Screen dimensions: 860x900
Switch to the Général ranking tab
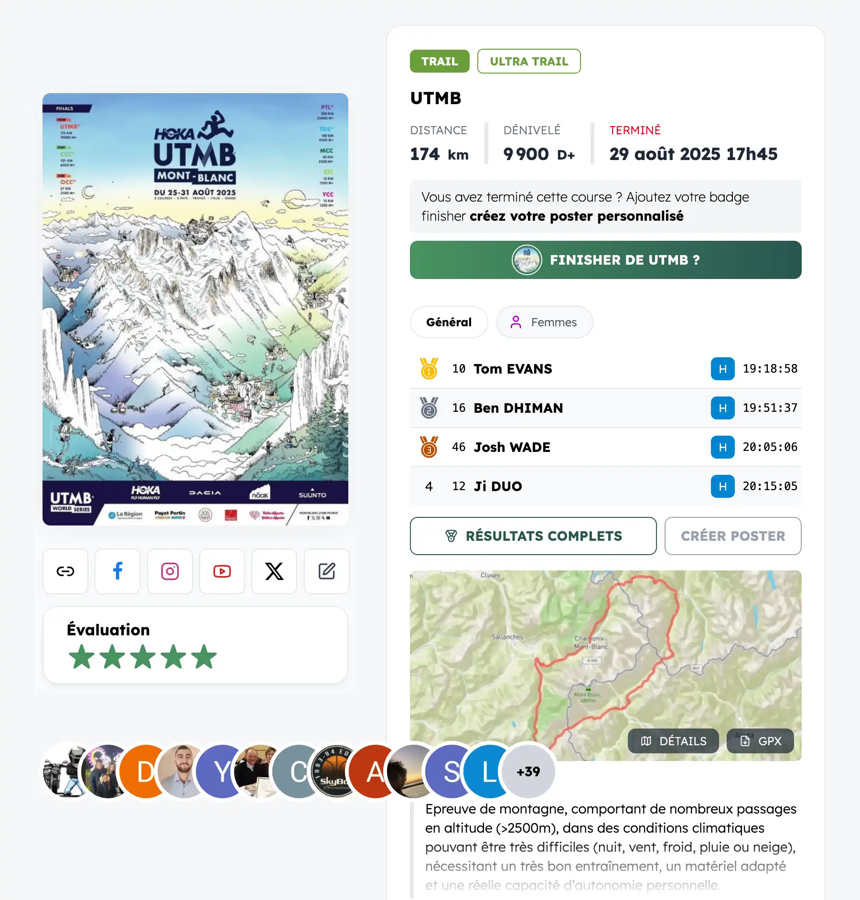tap(449, 322)
